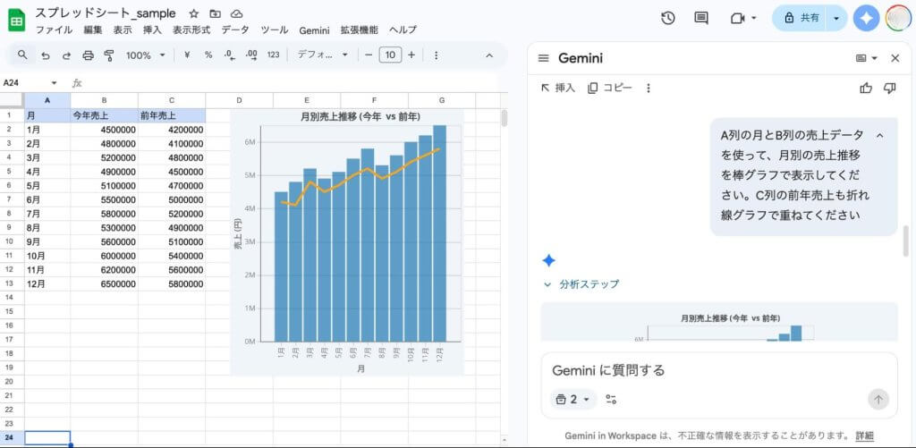The height and width of the screenshot is (448, 916).
Task: Open the chart thumbnail in Gemini panel
Action: [719, 322]
